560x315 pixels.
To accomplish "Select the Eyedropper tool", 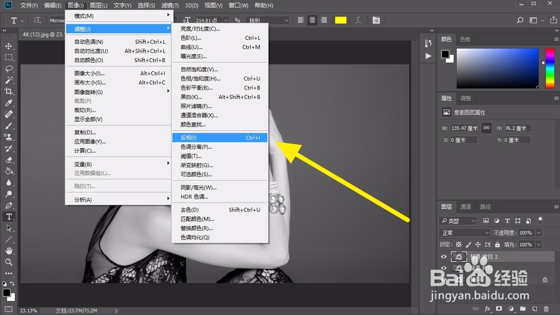I will (x=8, y=103).
